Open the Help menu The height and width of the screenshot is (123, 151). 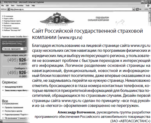33,5
